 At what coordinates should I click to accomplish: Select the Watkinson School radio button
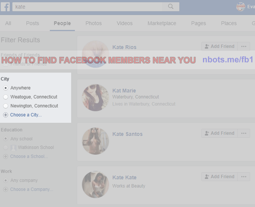6,147
